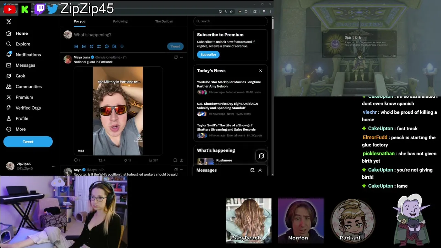Open Grok from the sidebar

(x=16, y=76)
